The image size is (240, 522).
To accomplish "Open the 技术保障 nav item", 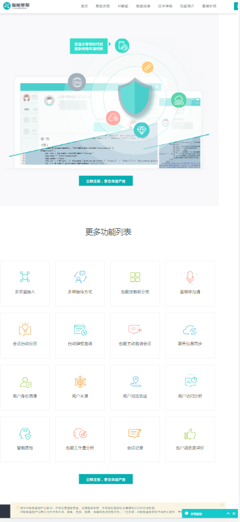I will 165,7.
